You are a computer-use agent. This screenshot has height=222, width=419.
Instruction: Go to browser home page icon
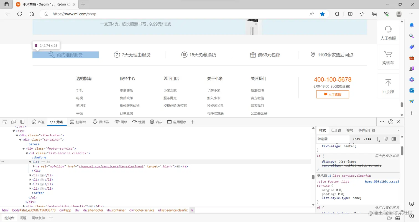coord(32,14)
